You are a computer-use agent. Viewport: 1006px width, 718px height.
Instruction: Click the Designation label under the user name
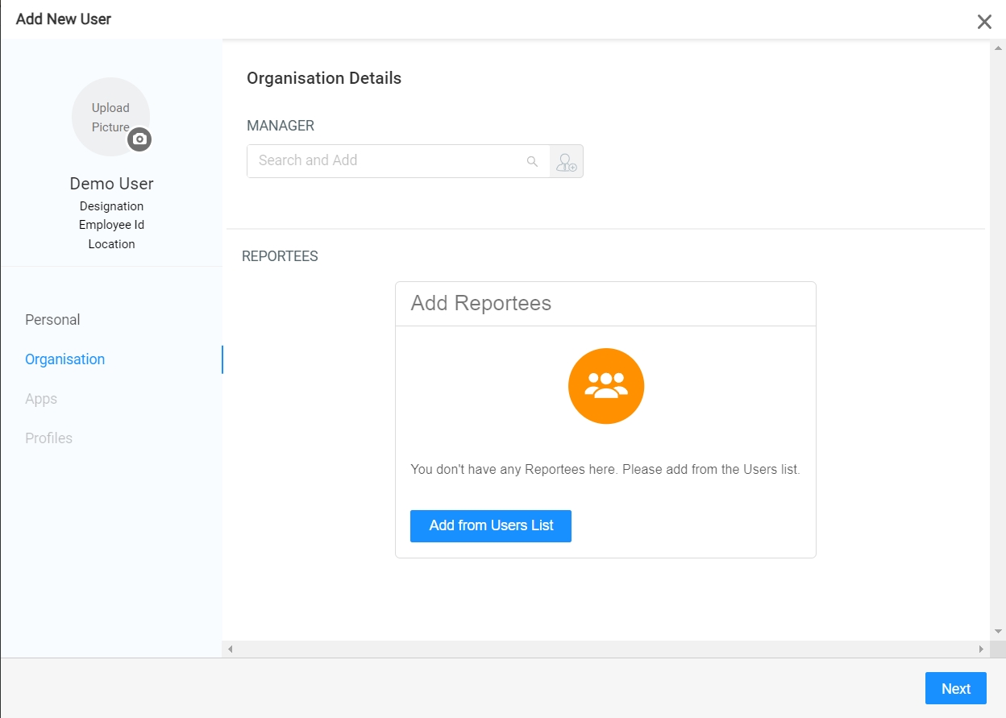pyautogui.click(x=111, y=206)
